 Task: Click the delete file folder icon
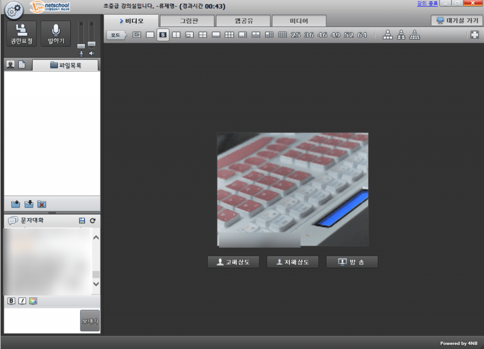[42, 204]
